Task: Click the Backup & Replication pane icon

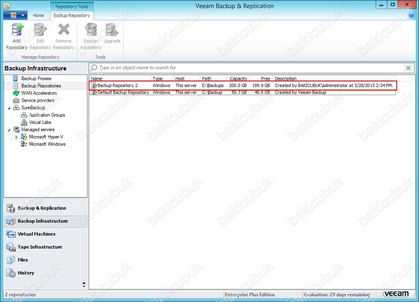Action: (11, 208)
